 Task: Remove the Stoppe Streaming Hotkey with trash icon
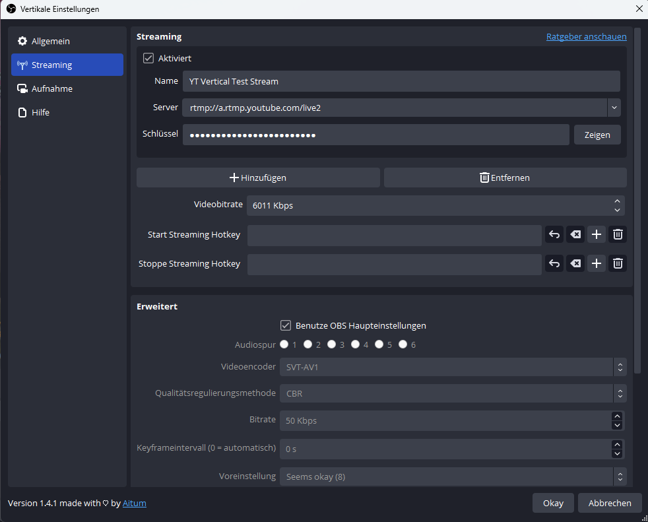[618, 264]
